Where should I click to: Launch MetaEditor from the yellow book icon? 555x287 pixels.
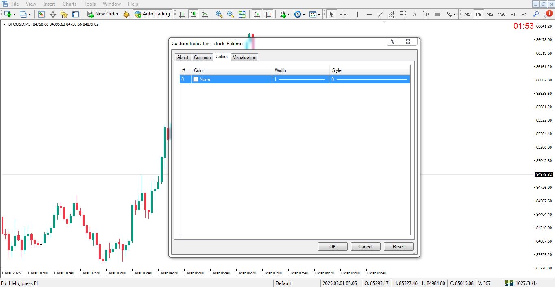(126, 14)
